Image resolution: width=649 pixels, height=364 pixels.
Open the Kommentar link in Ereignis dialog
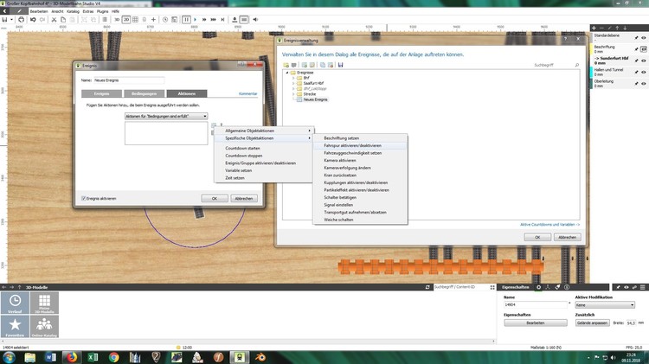click(x=248, y=94)
